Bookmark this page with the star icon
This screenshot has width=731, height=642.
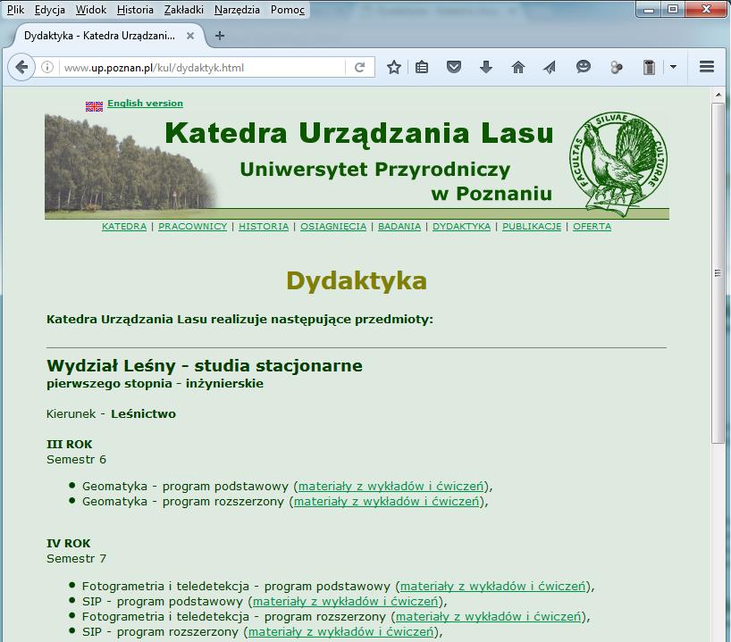(x=394, y=67)
